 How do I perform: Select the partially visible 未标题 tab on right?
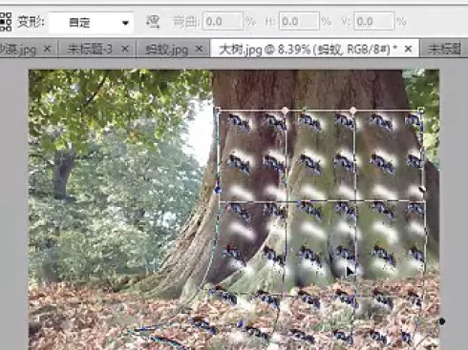(444, 49)
